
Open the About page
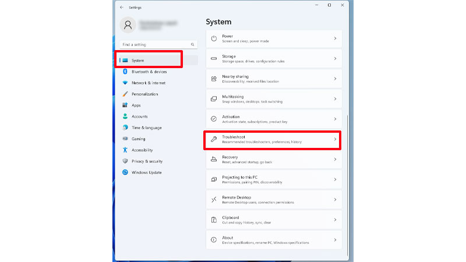pos(274,240)
